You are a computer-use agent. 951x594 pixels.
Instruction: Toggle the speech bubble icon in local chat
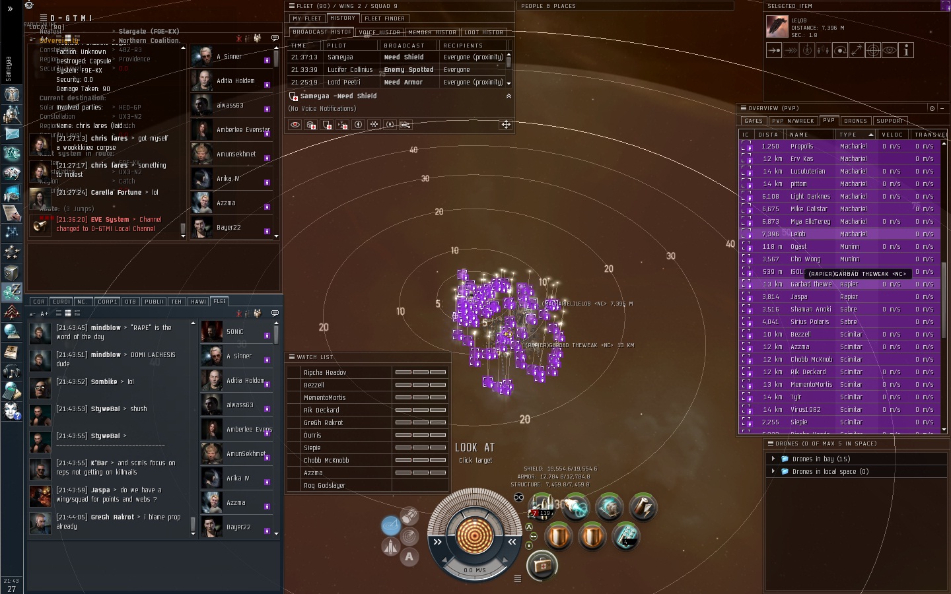pyautogui.click(x=275, y=38)
